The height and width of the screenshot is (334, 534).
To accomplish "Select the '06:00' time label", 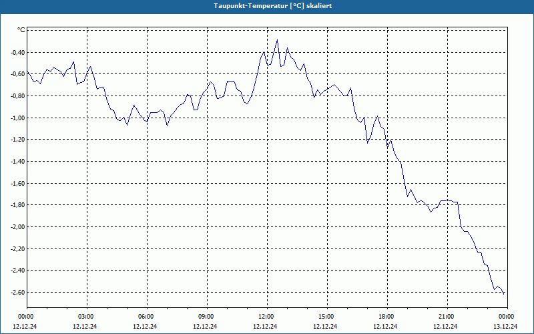I will [146, 317].
